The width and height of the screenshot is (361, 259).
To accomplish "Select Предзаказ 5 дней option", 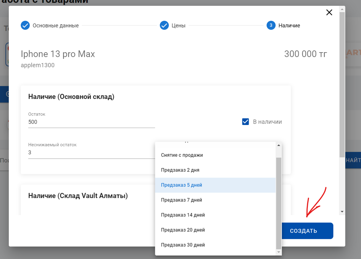I will [x=181, y=185].
